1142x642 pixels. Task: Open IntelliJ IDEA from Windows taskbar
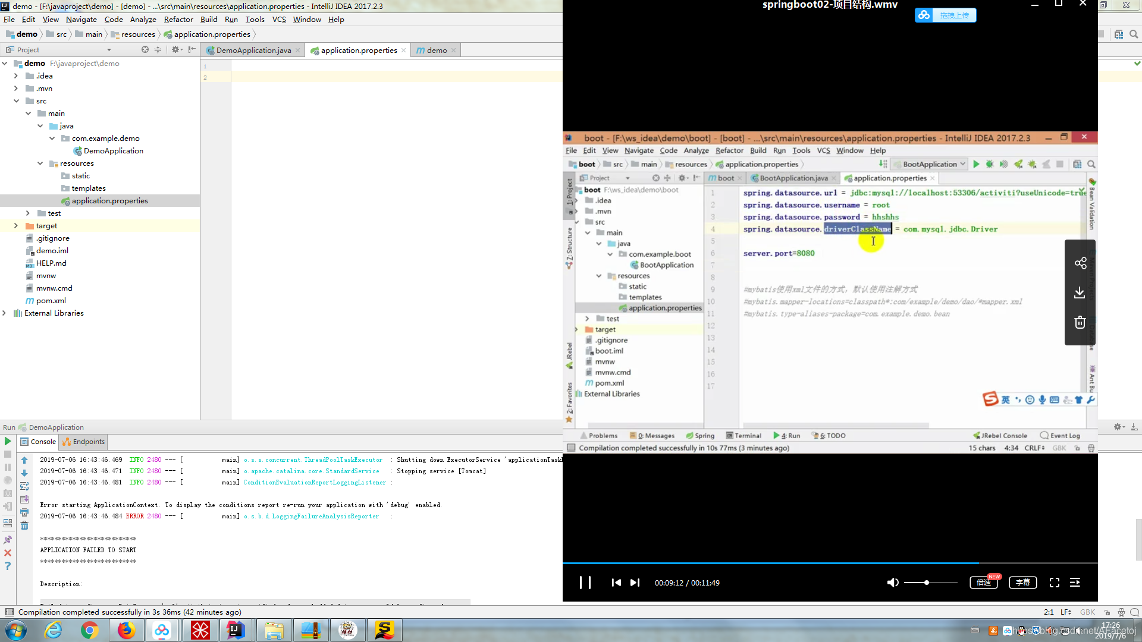[236, 630]
